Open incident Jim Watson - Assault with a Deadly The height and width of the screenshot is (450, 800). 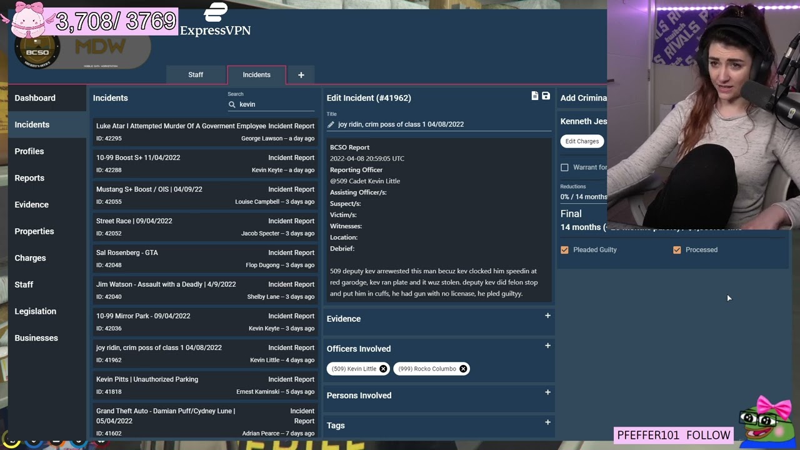(205, 291)
